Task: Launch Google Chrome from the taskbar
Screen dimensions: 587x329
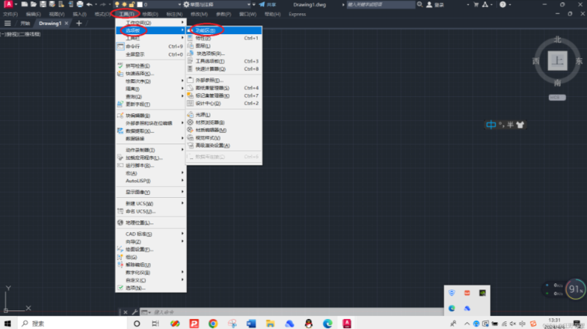Action: [213, 322]
